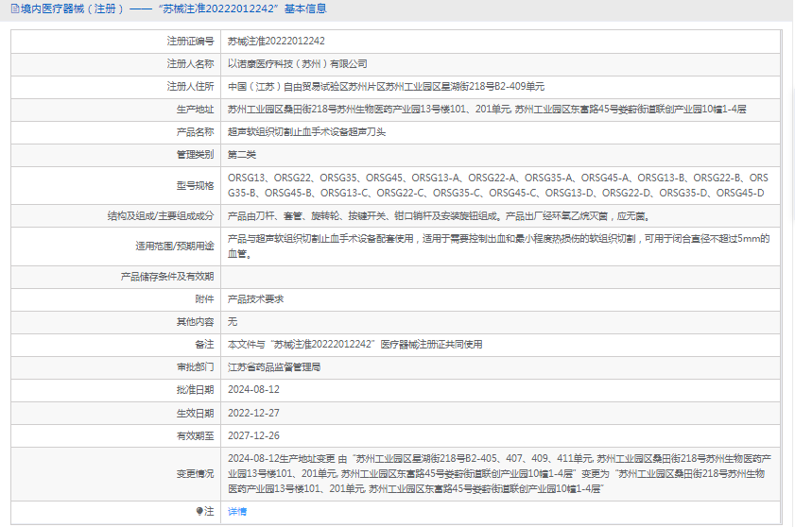
Task: Click the 适用范围/预期用途 intended use text
Action: coord(498,246)
